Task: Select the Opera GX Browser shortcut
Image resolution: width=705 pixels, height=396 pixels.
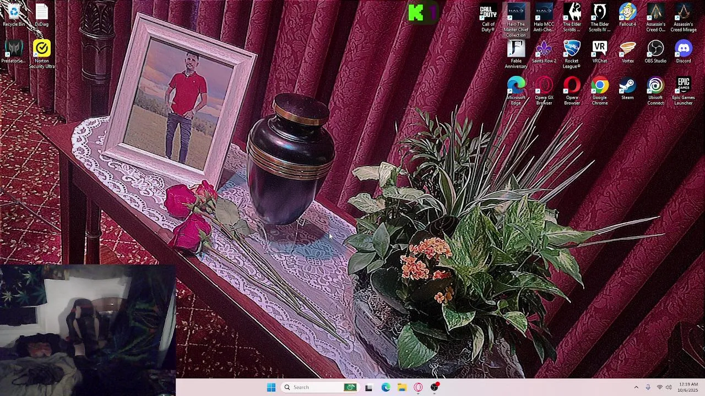Action: click(x=544, y=91)
